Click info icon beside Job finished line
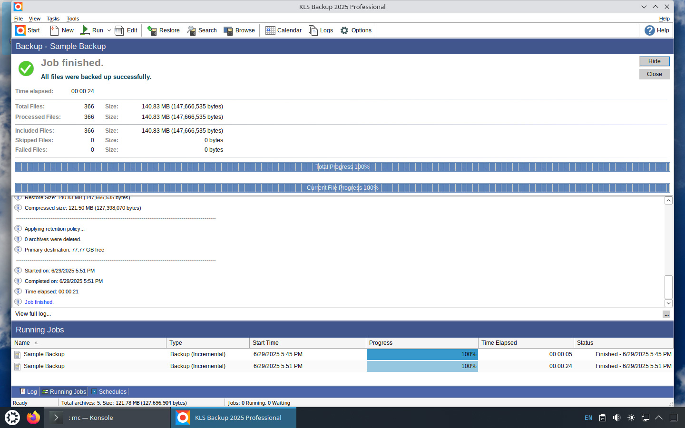 coord(18,302)
